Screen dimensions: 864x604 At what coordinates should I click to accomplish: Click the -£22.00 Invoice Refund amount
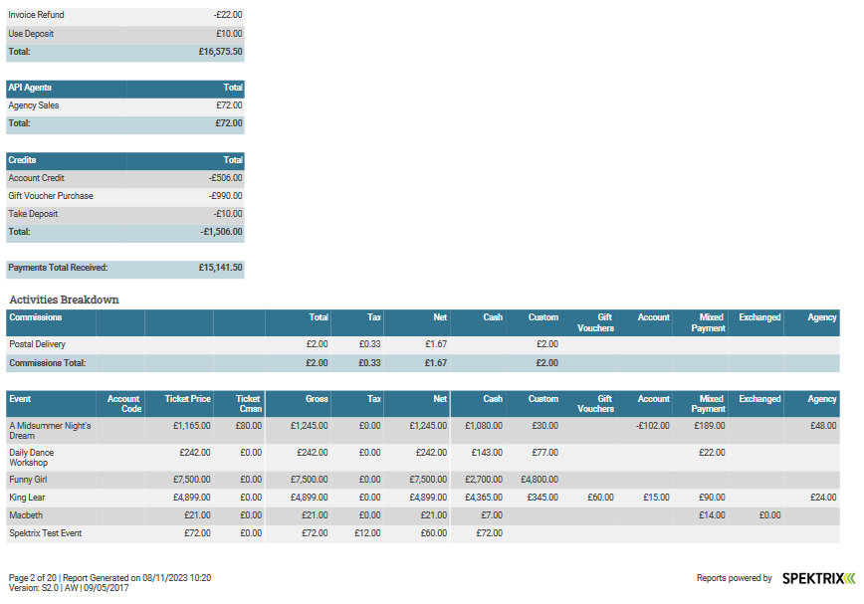click(x=228, y=15)
